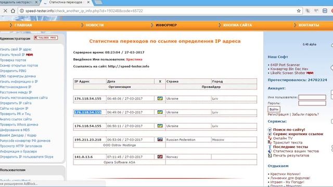Screen dimensions: 333x187
Task: Open the Печать результатов link
Action: tap(291, 155)
